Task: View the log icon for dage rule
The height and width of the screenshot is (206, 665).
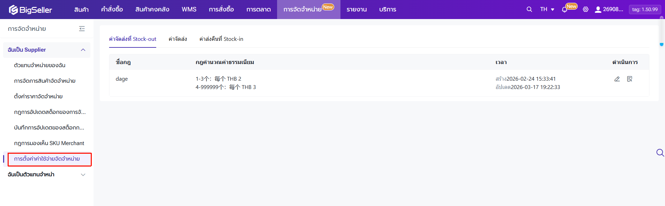Action: coord(630,79)
